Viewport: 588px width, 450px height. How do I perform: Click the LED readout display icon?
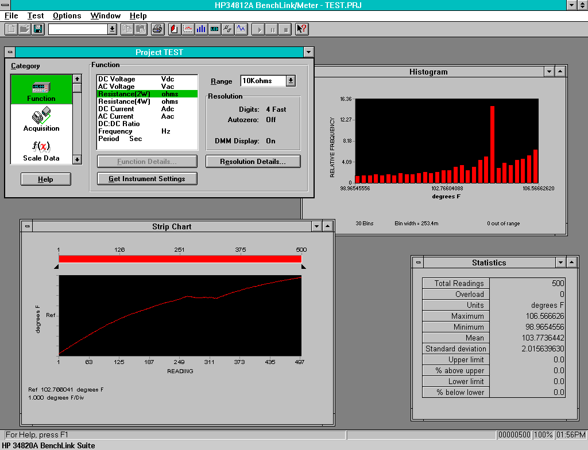point(214,29)
